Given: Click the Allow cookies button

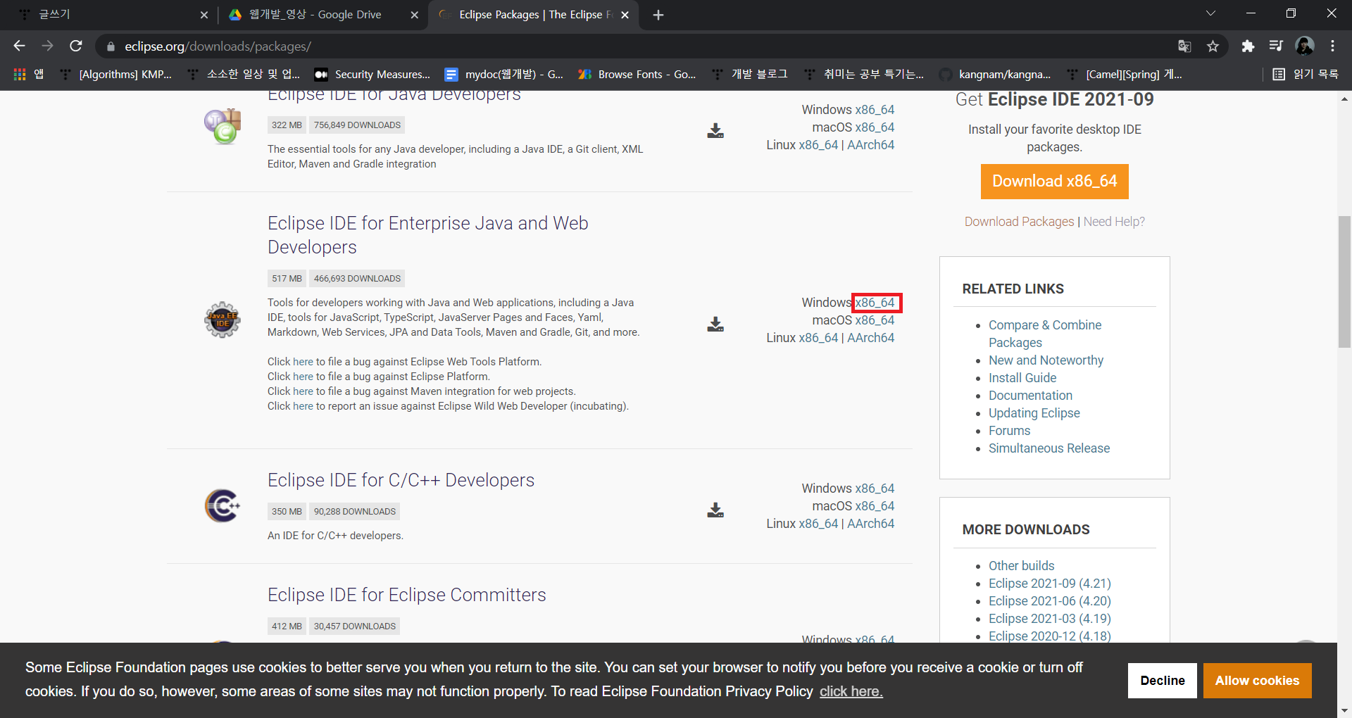Looking at the screenshot, I should pos(1257,681).
